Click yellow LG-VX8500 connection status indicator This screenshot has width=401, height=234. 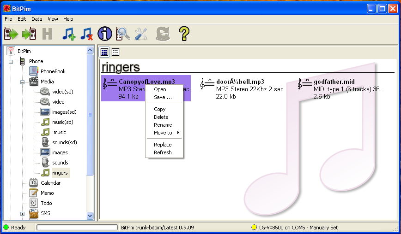pos(254,228)
